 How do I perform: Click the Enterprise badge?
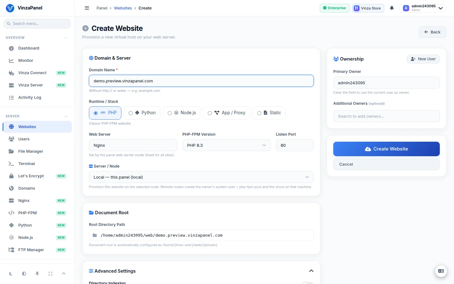tap(335, 8)
